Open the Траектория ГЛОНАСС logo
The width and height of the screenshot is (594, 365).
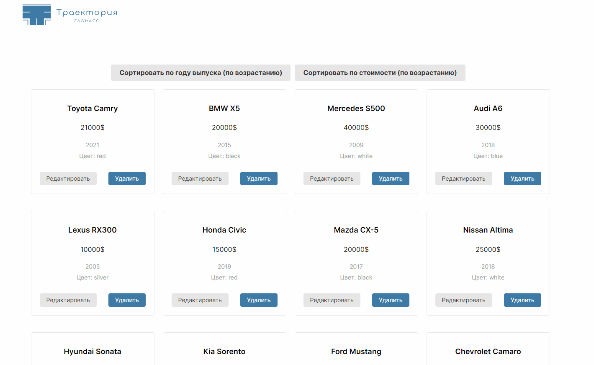[x=70, y=14]
